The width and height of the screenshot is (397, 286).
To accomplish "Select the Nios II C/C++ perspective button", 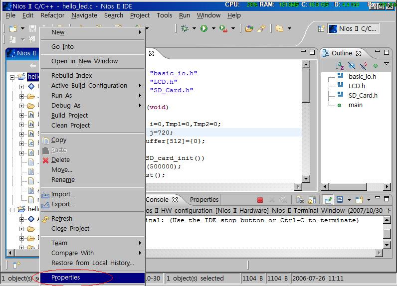I will 354,28.
